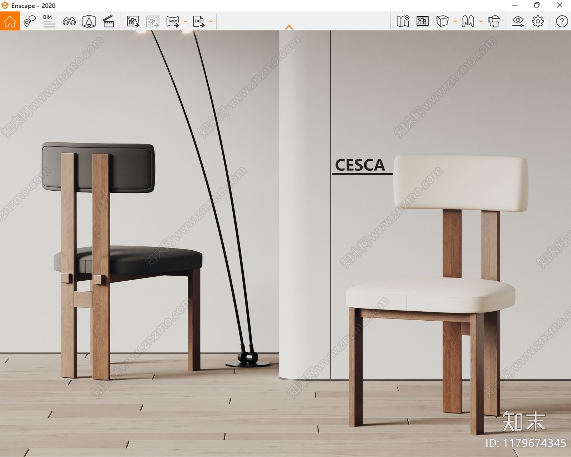Open visual settings eye icon
This screenshot has height=457, width=571.
(x=518, y=21)
